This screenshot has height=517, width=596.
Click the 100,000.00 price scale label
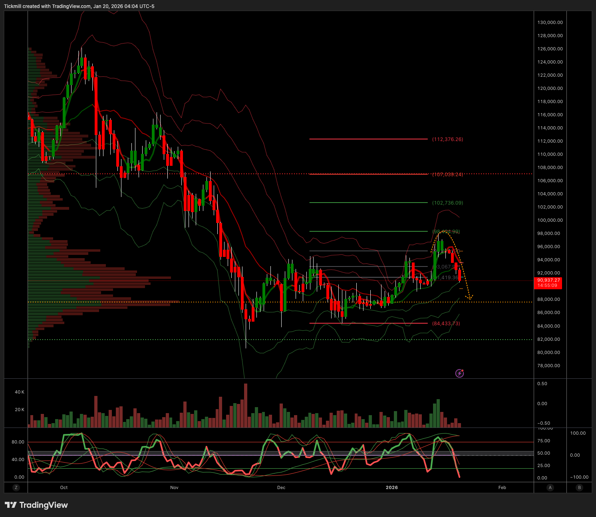(x=550, y=220)
